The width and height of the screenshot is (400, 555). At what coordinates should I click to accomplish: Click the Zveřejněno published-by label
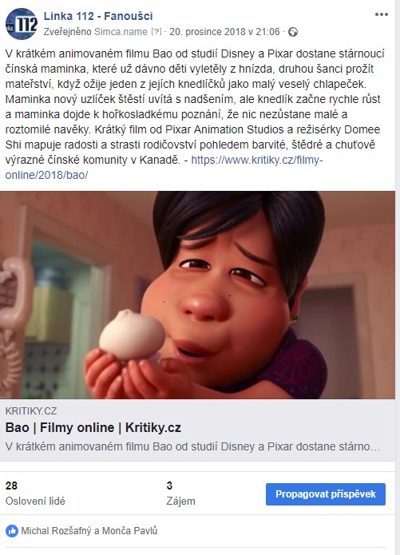pos(68,32)
